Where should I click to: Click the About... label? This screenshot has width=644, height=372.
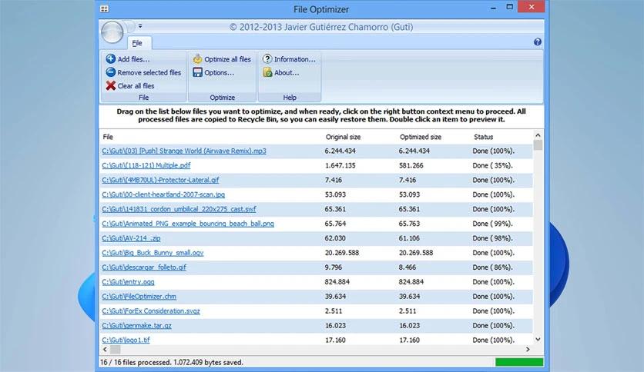pyautogui.click(x=287, y=72)
